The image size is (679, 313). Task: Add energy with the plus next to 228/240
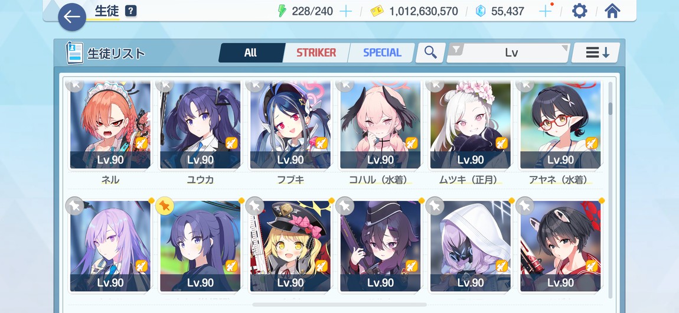[x=345, y=11]
